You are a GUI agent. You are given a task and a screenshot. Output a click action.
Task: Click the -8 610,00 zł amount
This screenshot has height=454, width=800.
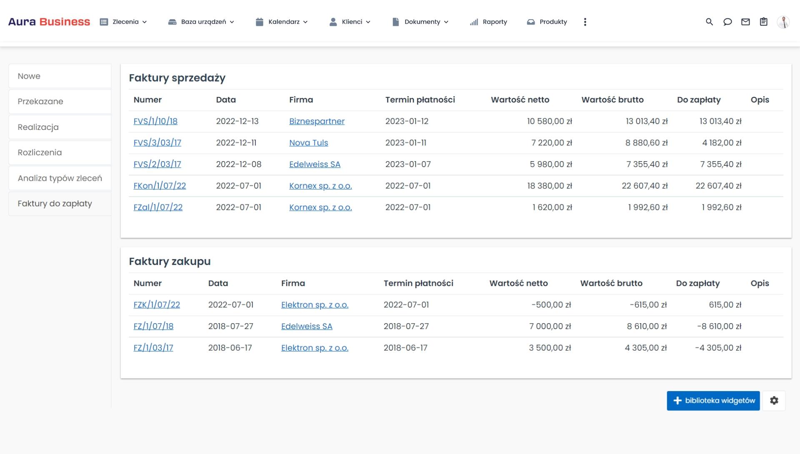[x=719, y=326]
